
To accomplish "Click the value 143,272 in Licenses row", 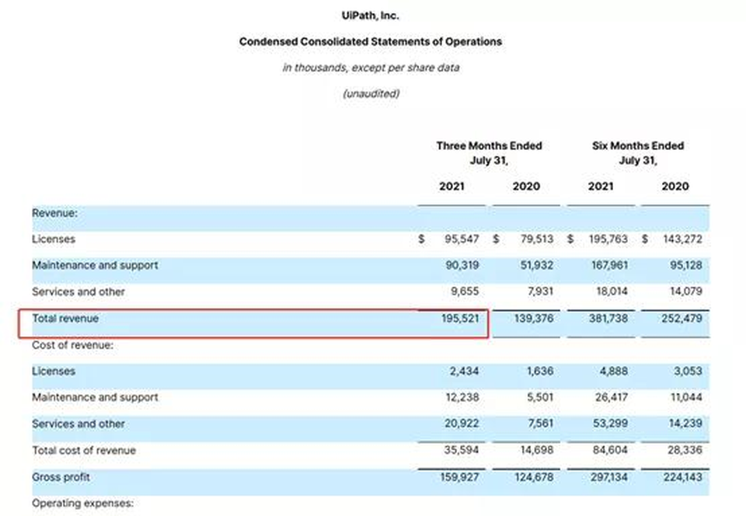I will tap(683, 239).
